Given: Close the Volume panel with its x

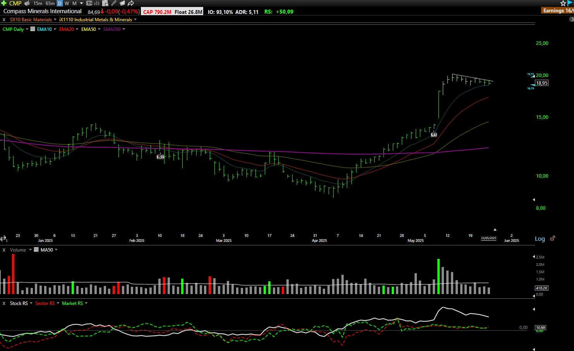Looking at the screenshot, I should [4, 250].
